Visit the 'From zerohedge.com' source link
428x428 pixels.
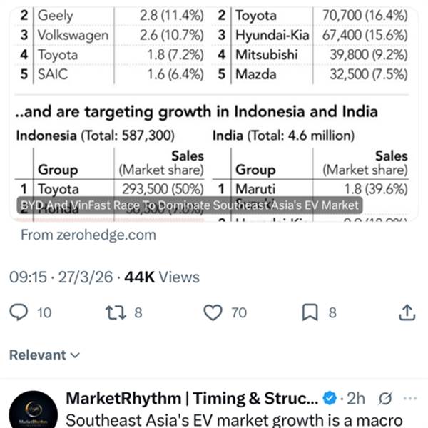click(88, 235)
